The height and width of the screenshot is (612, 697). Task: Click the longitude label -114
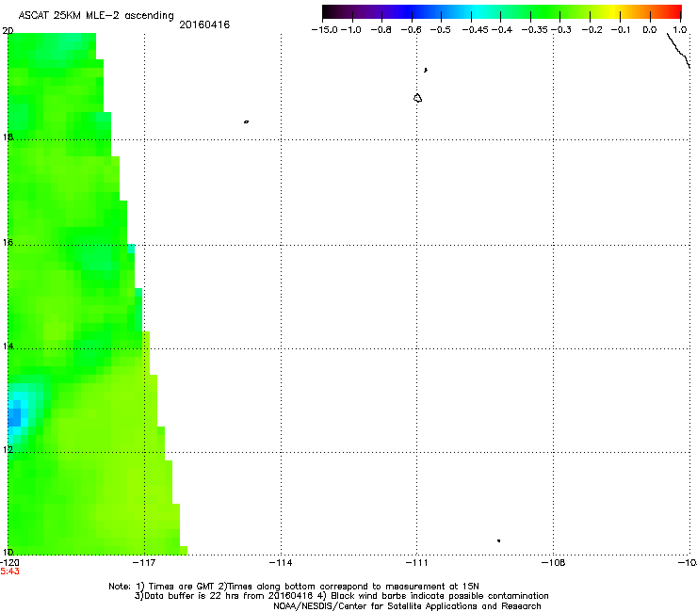[281, 563]
